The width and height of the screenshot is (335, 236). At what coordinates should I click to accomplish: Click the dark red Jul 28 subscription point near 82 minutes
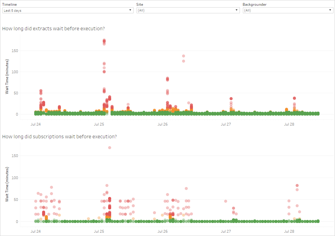coord(297,185)
